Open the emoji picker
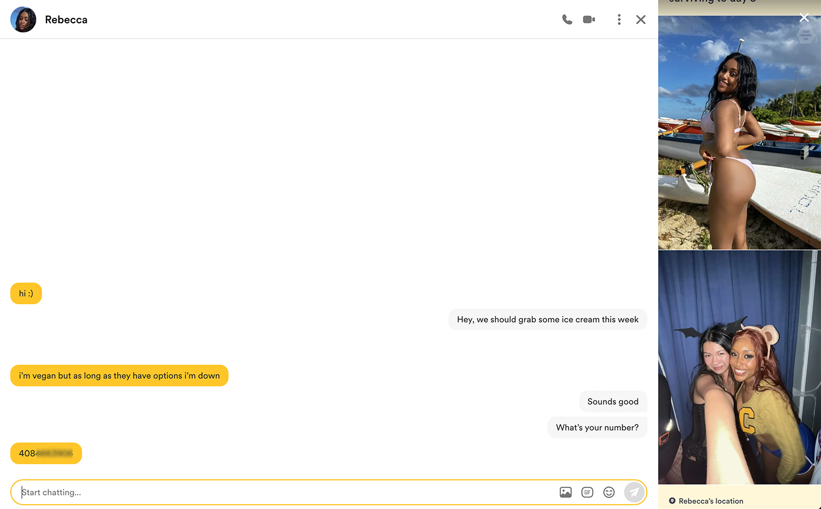Viewport: 821px width, 509px height. (608, 492)
